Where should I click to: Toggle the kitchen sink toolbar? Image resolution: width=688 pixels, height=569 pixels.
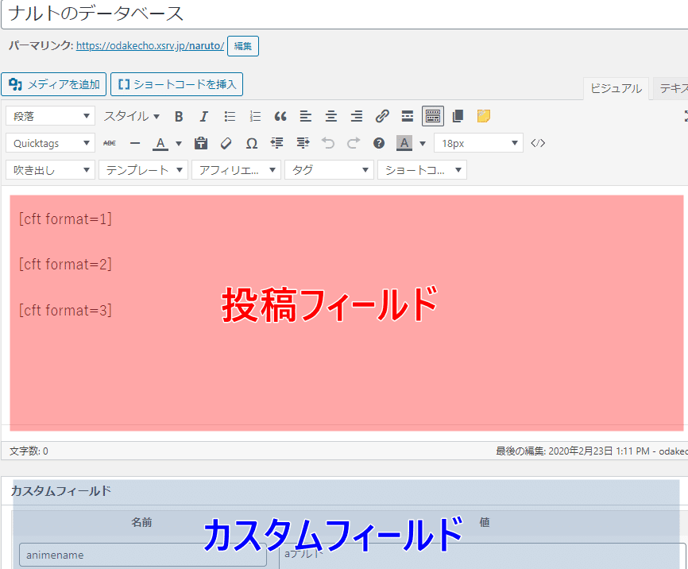tap(432, 116)
